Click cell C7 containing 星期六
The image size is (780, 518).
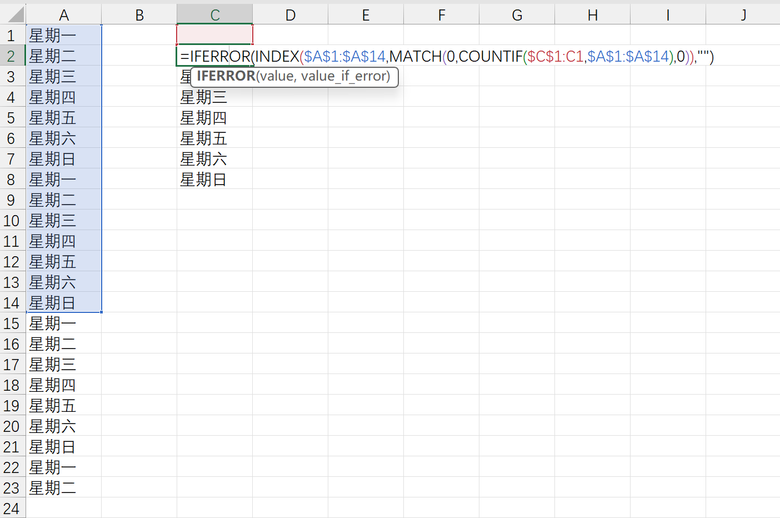pos(215,158)
